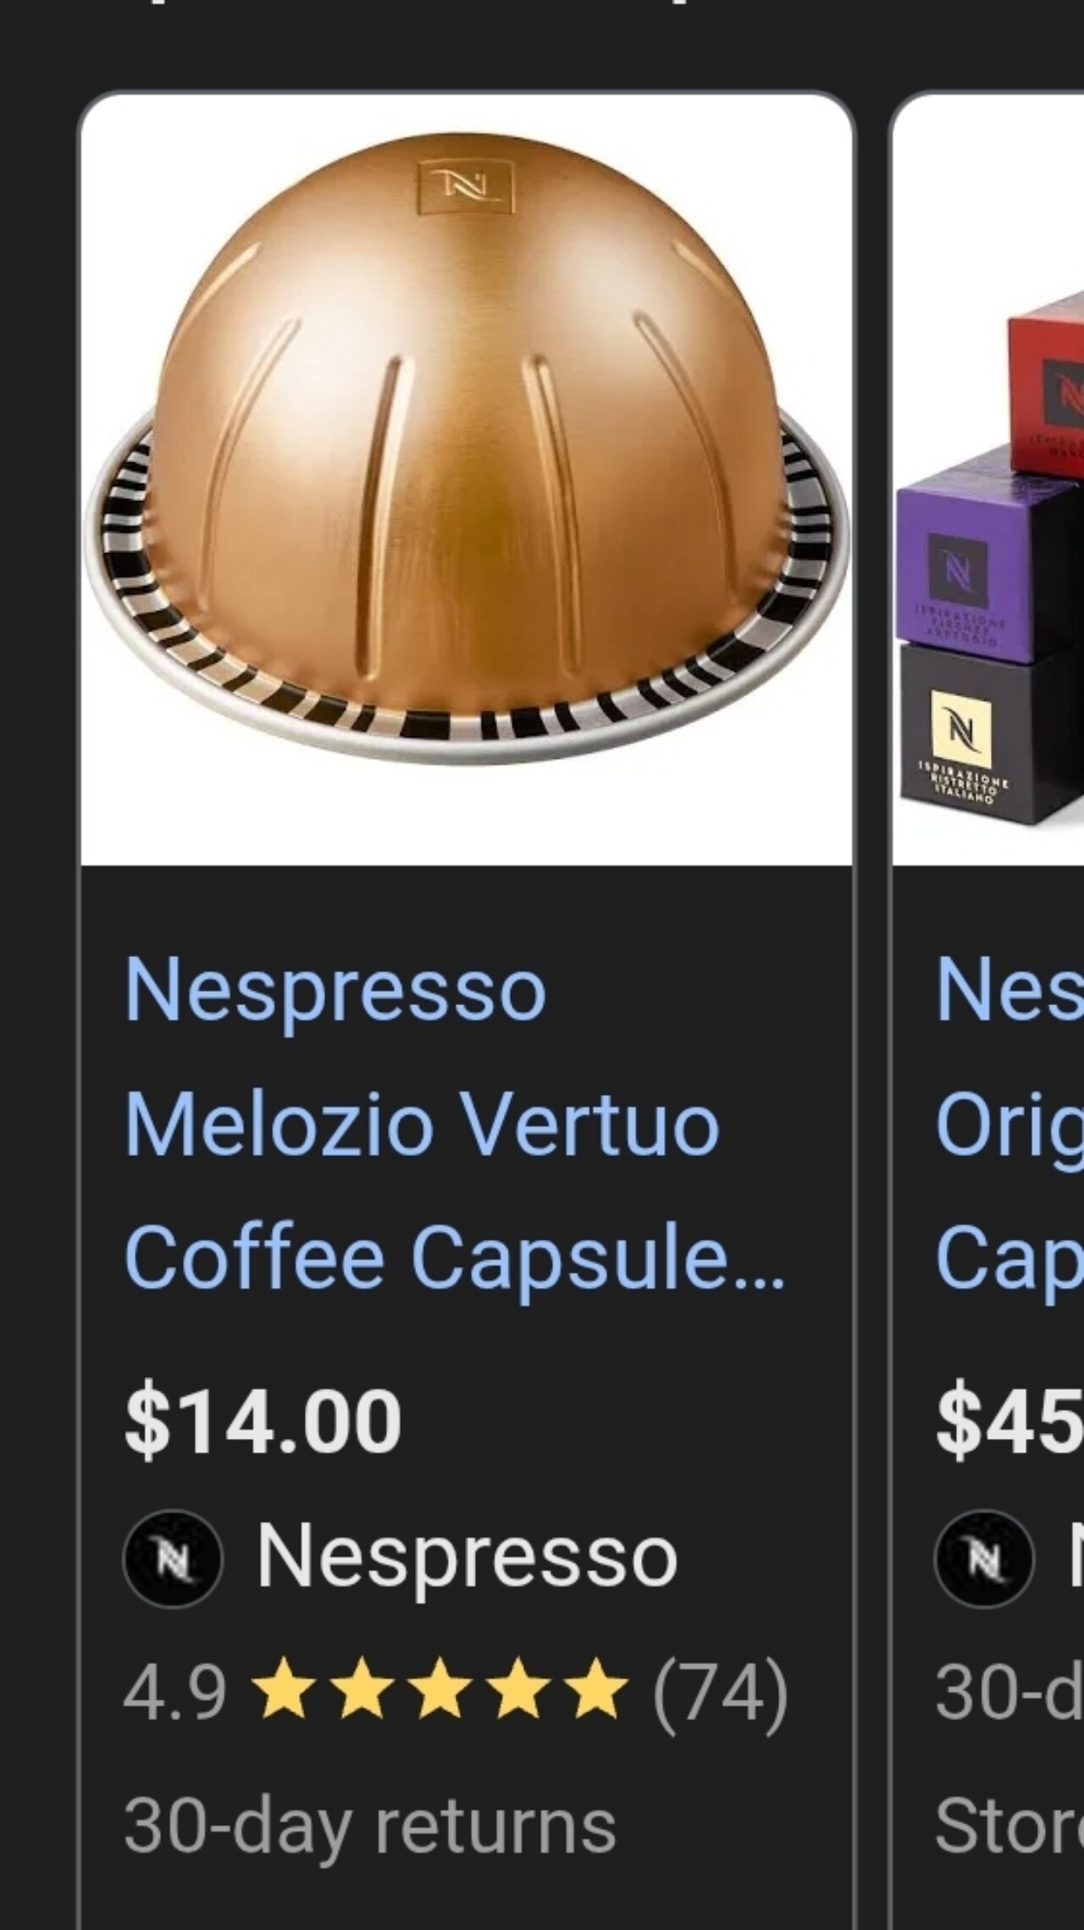Click the cut-off 30-d text on second card
Viewport: 1084px width, 1930px height.
pyautogui.click(x=1009, y=1692)
